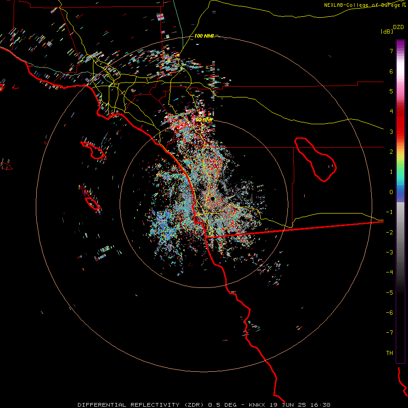Click the [dB] unit label
408x408 pixels.
(x=387, y=32)
